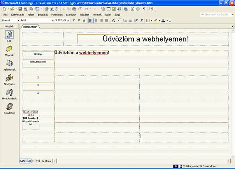Screen dimensions: 235x169
Task: Toggle underline formatting (A button)
Action: coord(84,20)
